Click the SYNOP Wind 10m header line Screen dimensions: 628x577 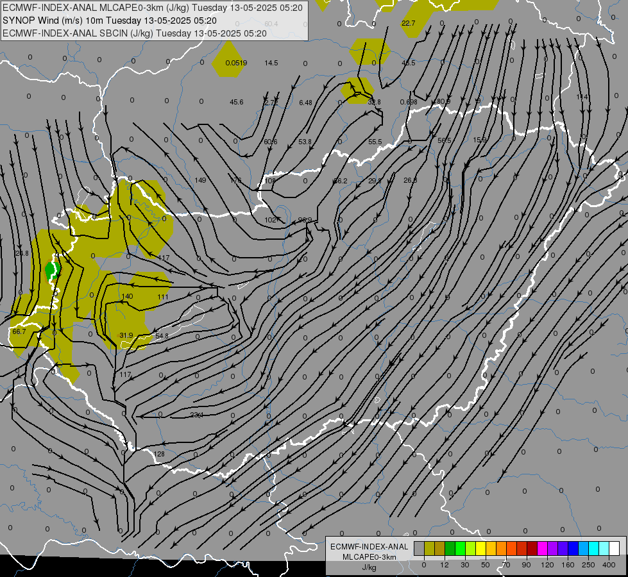(110, 21)
